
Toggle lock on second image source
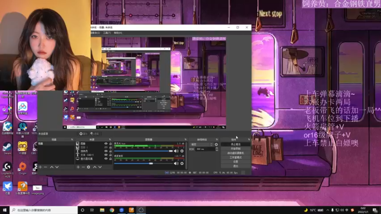tap(110, 147)
